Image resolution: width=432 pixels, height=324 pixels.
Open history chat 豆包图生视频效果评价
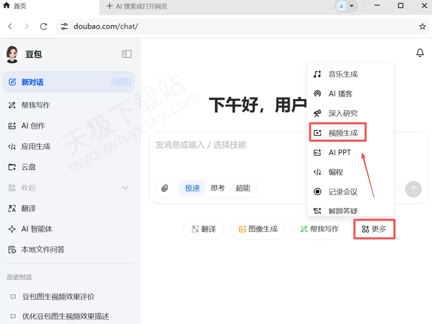[x=68, y=297]
